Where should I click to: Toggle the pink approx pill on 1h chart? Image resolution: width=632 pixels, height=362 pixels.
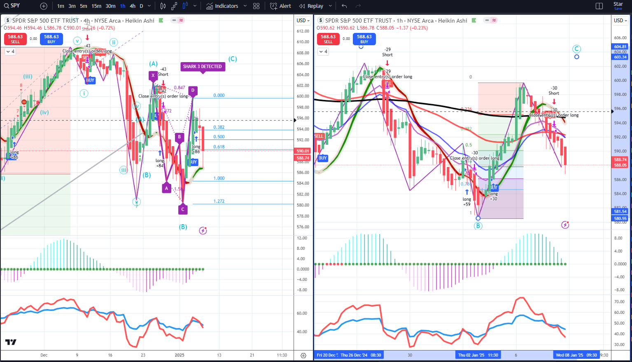click(494, 20)
